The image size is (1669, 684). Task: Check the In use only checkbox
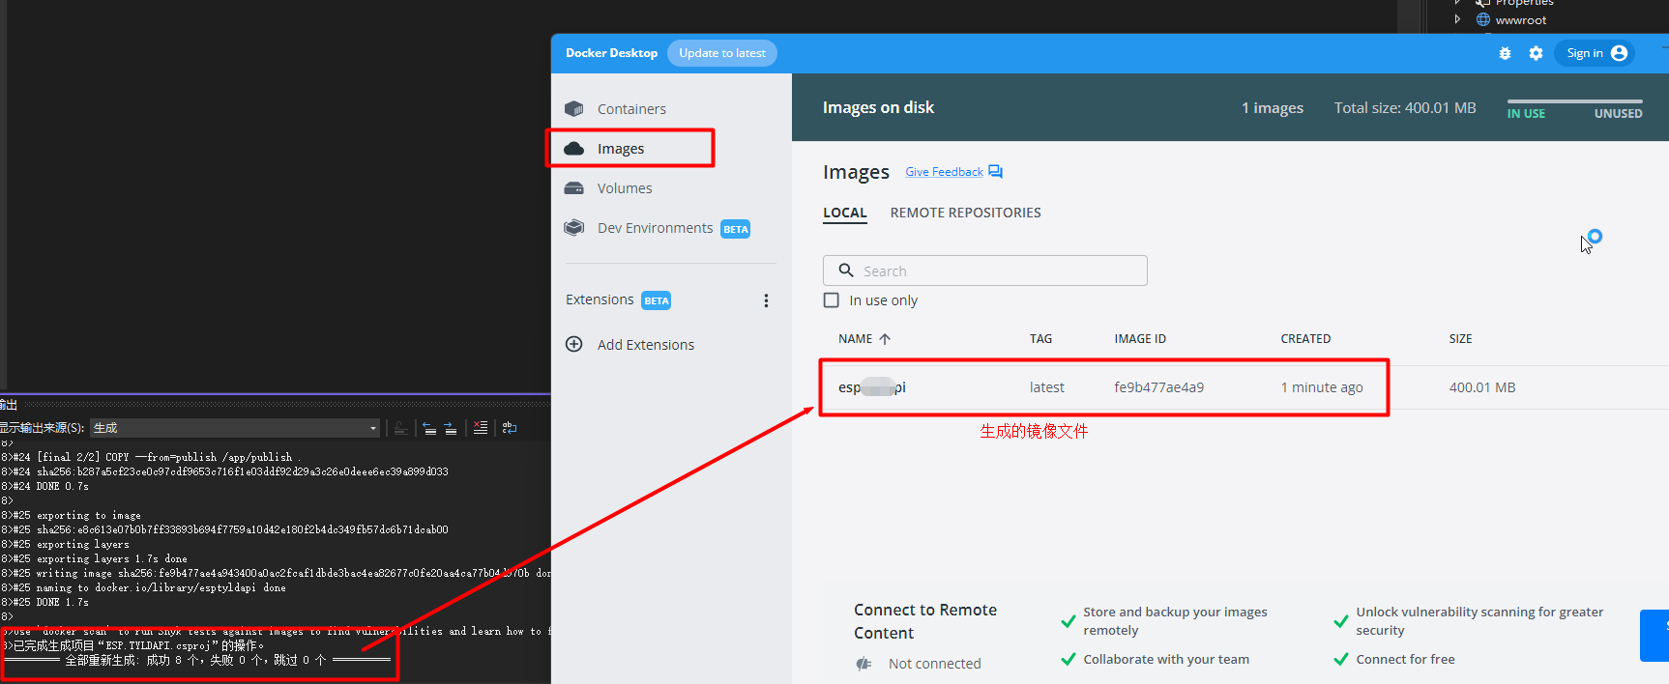point(832,300)
